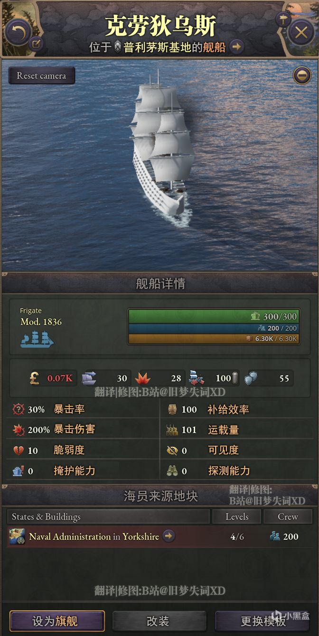The height and width of the screenshot is (636, 319).
Task: Click the Reset camera button
Action: pos(41,76)
